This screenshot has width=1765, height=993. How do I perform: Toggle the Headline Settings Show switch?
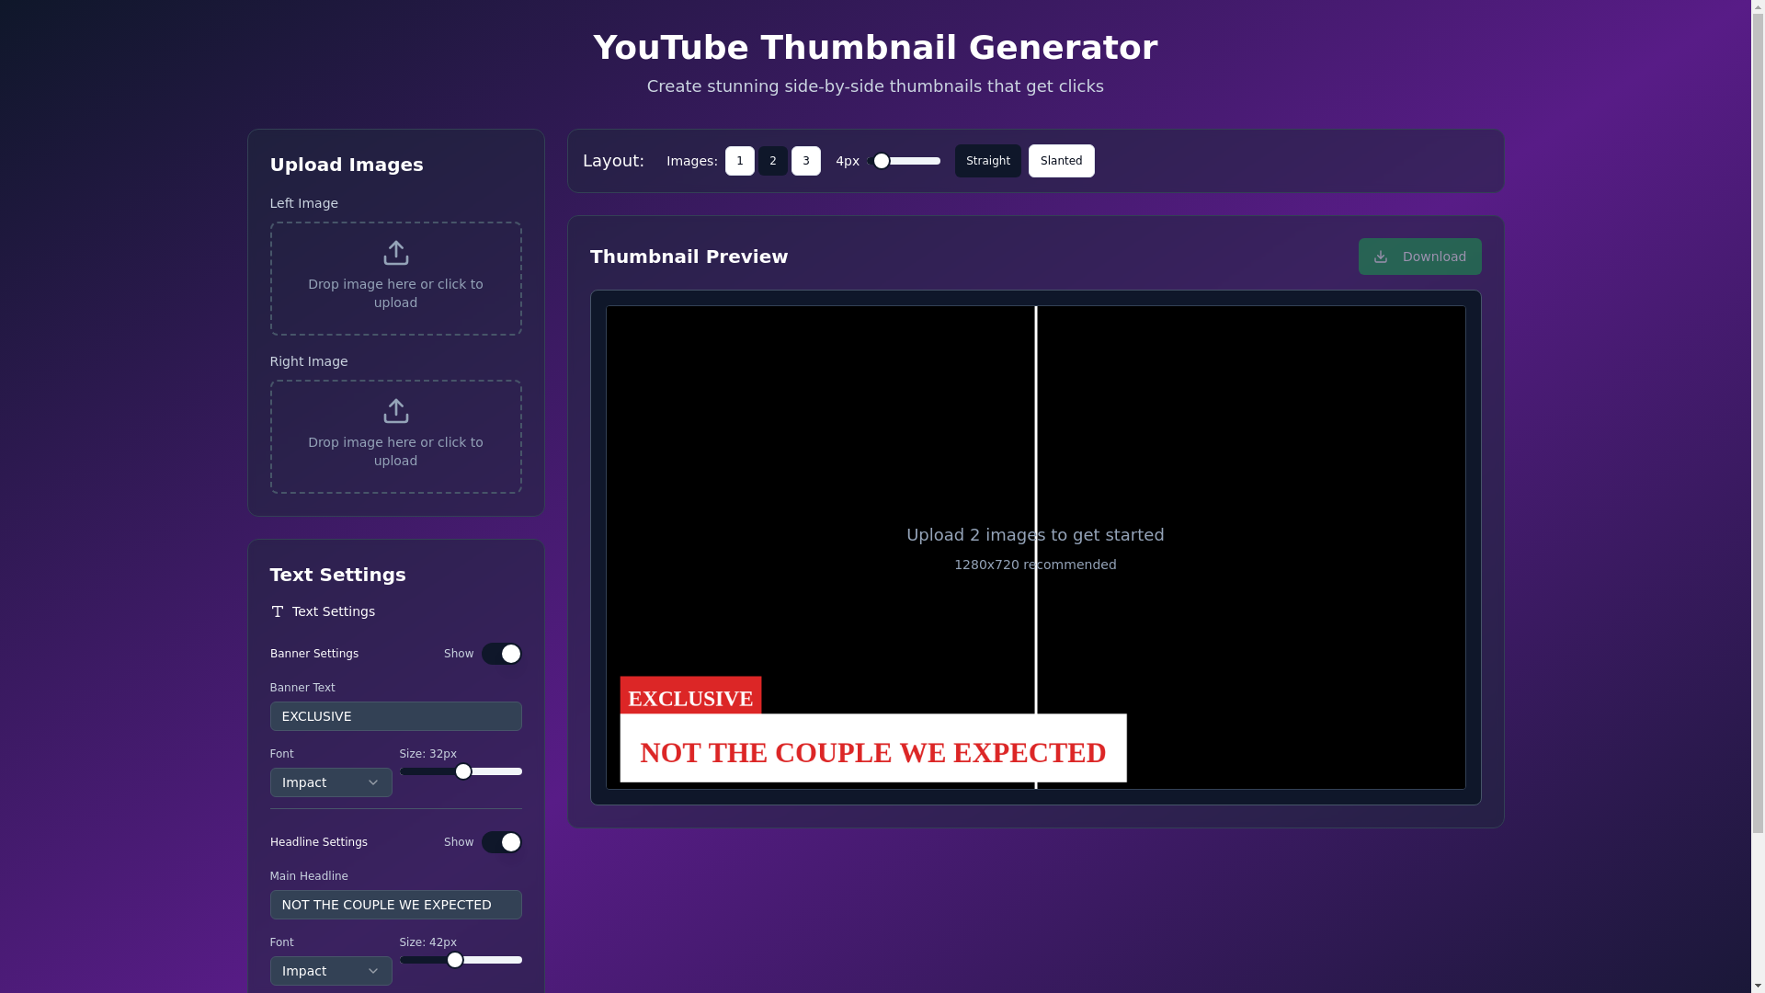click(501, 842)
